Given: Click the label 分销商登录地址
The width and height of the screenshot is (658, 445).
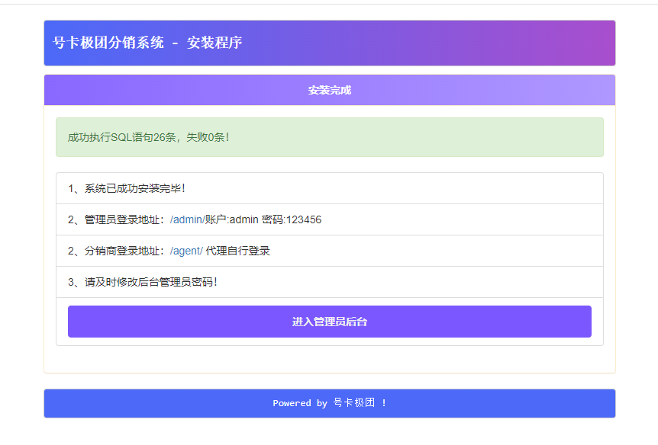Looking at the screenshot, I should [x=121, y=251].
